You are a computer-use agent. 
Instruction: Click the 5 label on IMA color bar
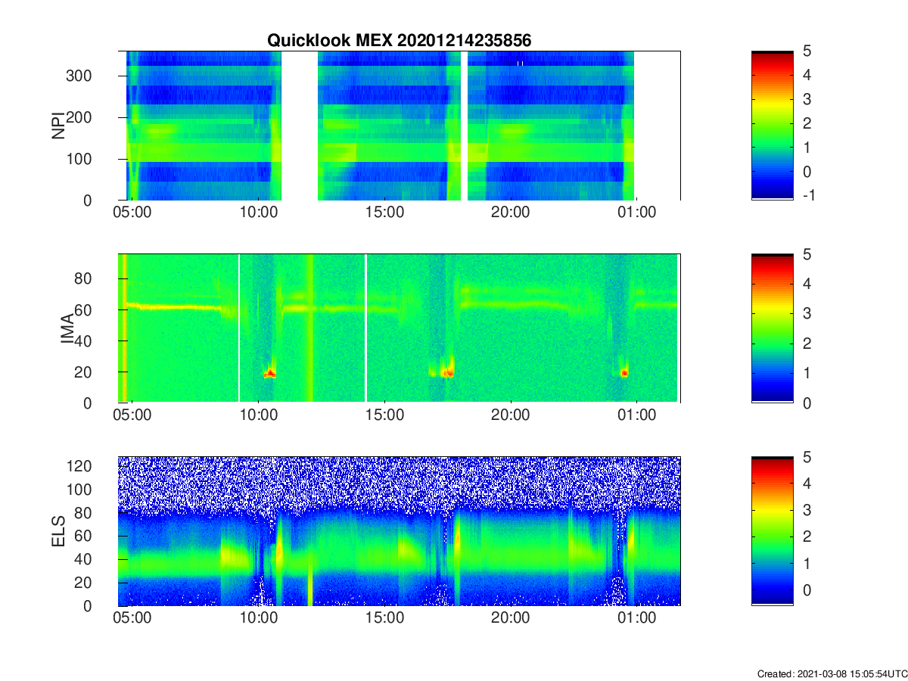[x=807, y=254]
